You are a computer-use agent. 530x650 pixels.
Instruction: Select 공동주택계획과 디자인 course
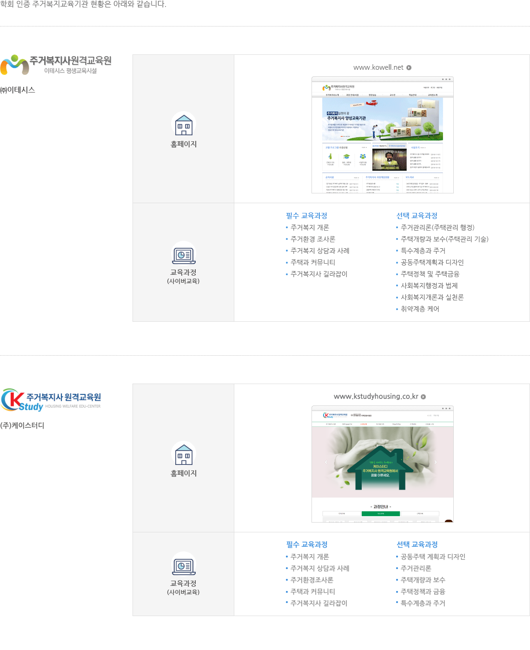pyautogui.click(x=432, y=262)
